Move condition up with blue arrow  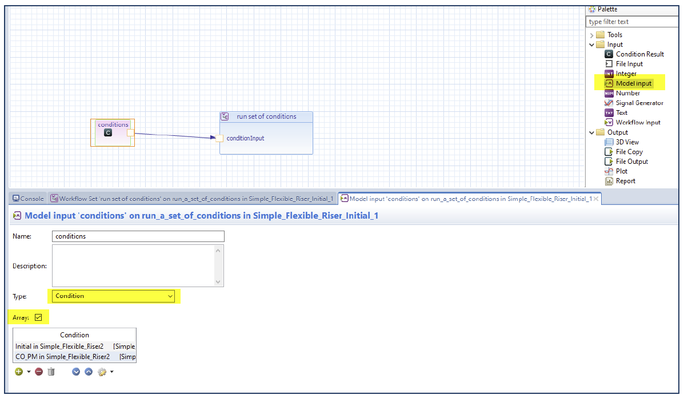click(89, 372)
